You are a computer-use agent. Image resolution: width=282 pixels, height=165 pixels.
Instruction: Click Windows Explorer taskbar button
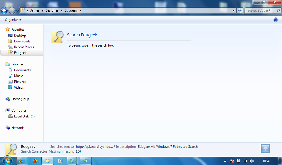point(47,161)
